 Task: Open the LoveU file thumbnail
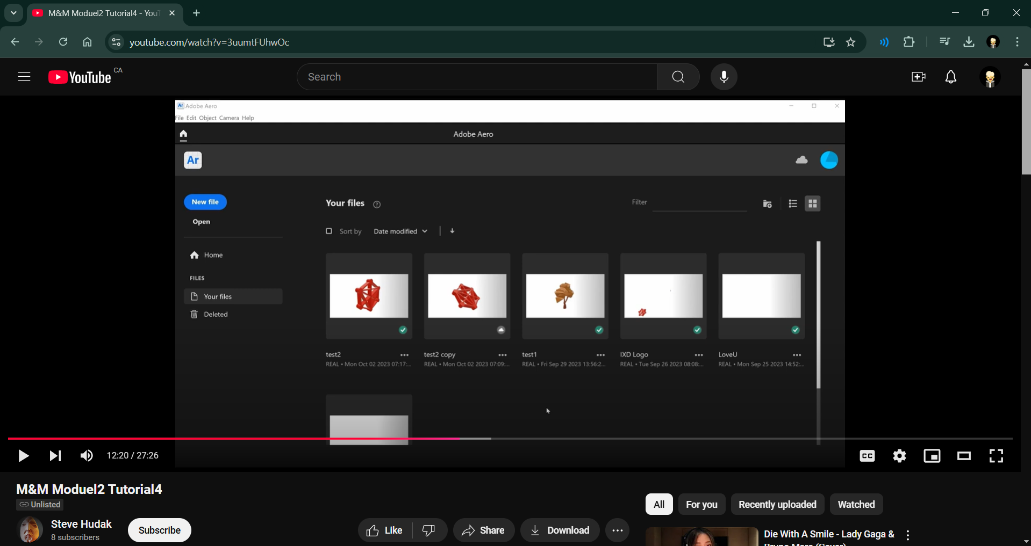click(761, 296)
